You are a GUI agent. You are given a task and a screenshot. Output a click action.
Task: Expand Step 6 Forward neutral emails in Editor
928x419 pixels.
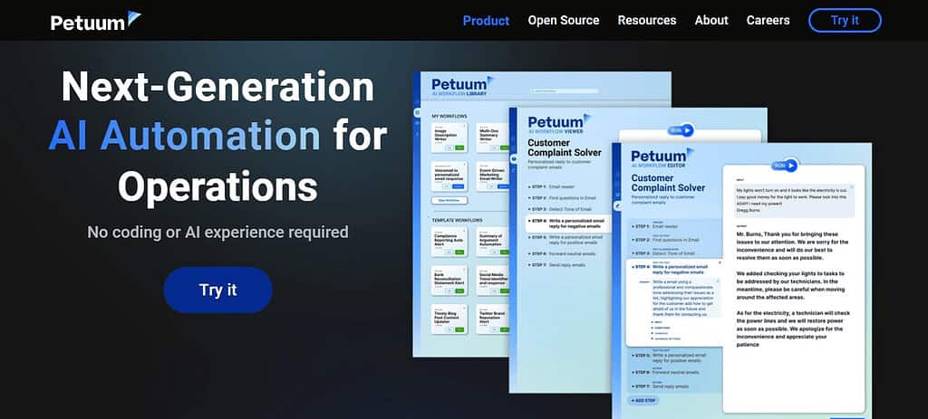pyautogui.click(x=665, y=372)
